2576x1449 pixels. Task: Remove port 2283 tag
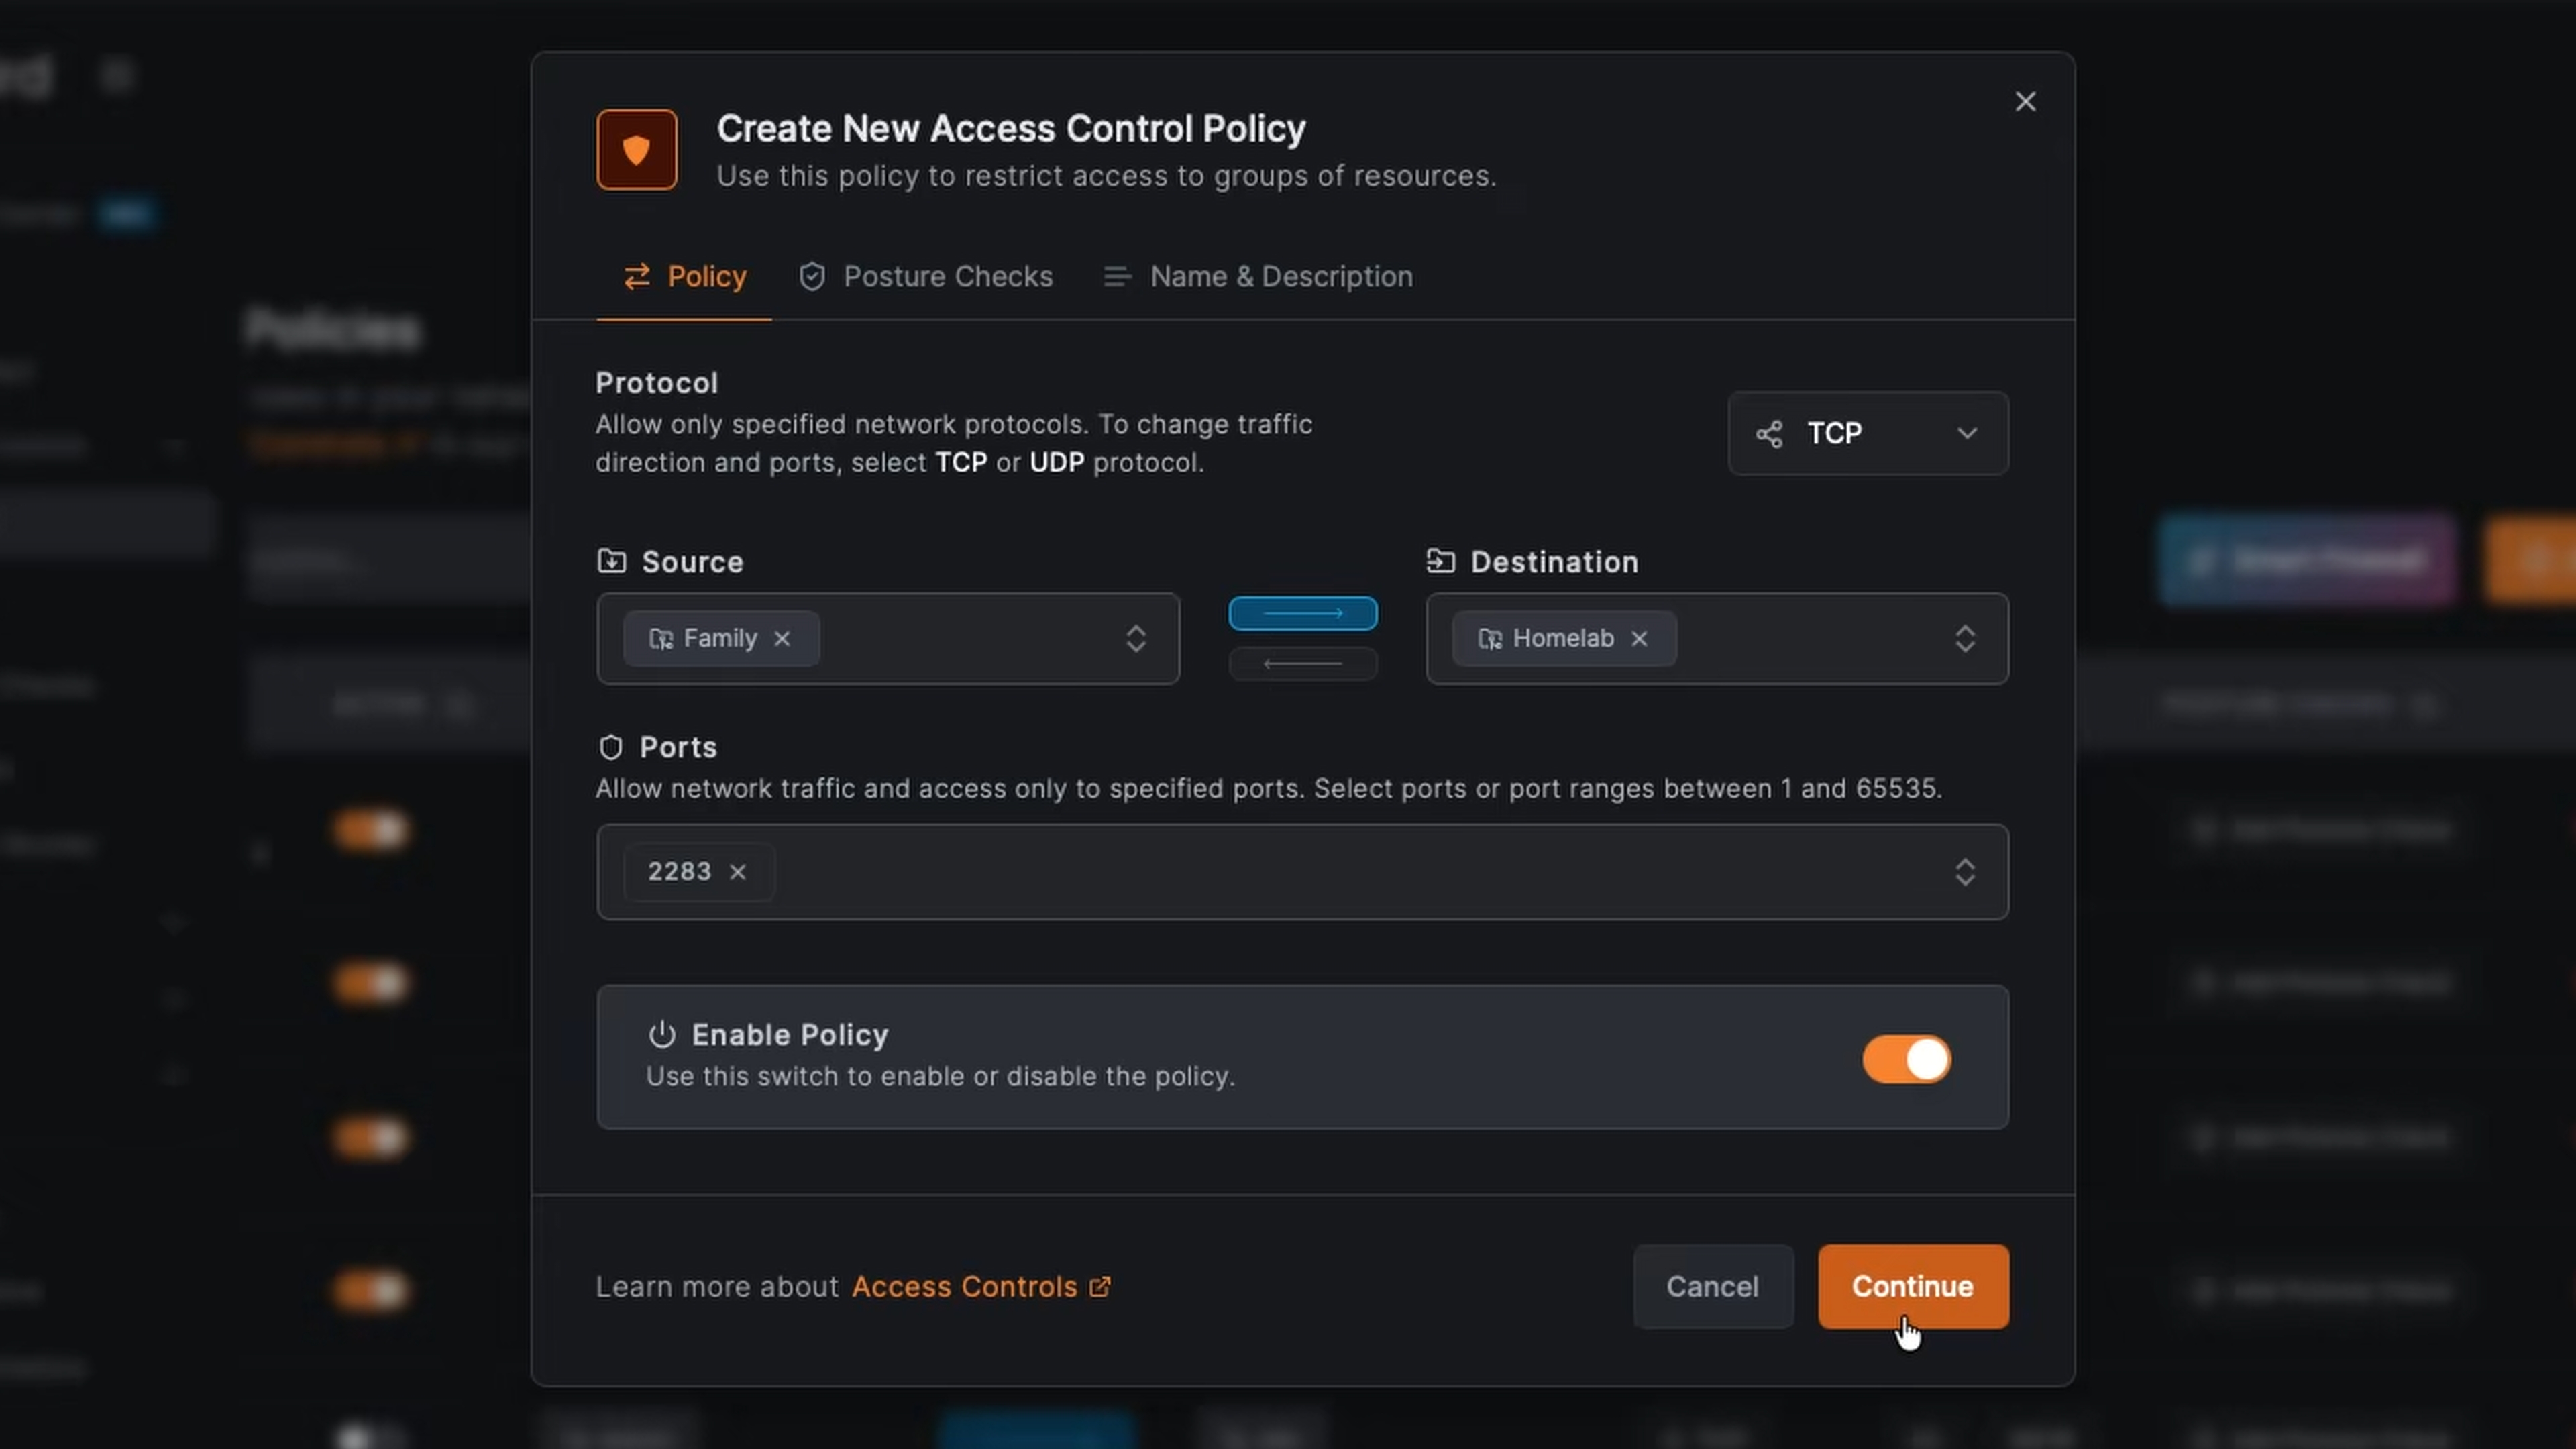pos(738,872)
